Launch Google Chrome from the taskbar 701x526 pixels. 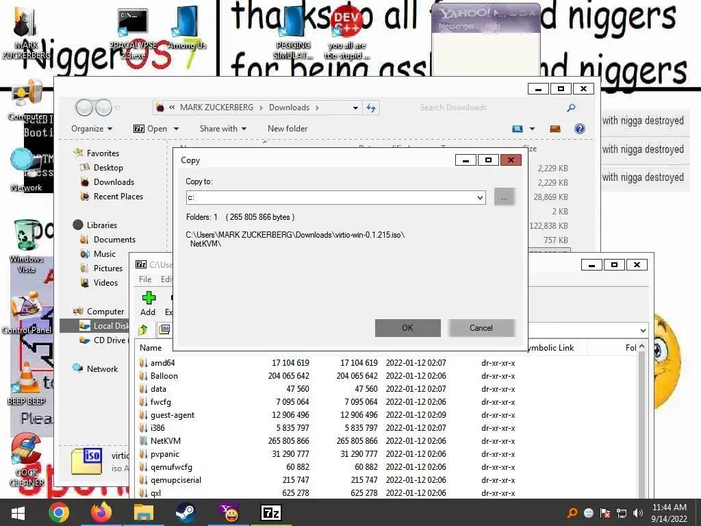59,512
